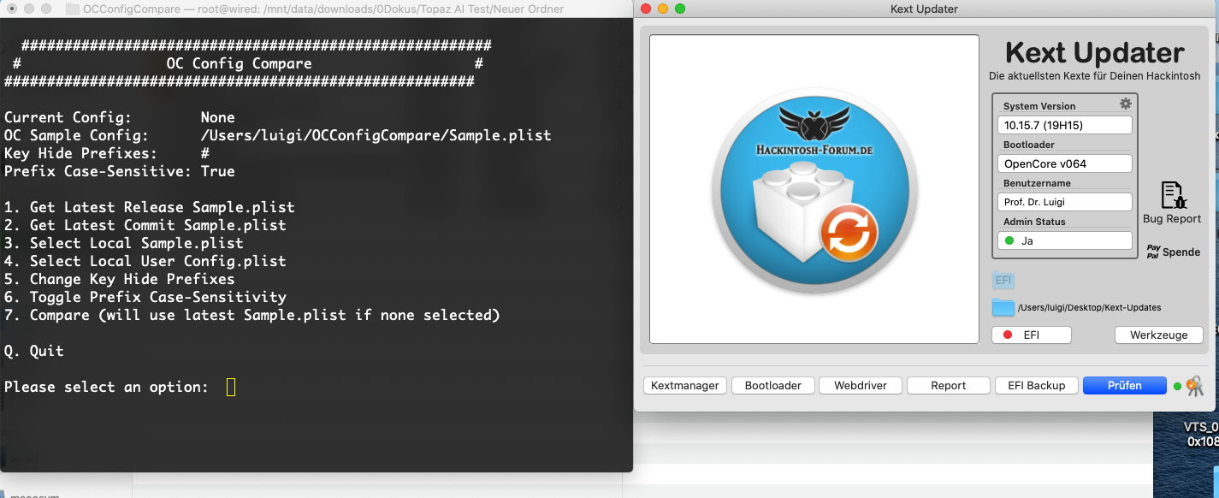Click the 'Prefix Case-Sensitive: True' terminal line

point(119,171)
